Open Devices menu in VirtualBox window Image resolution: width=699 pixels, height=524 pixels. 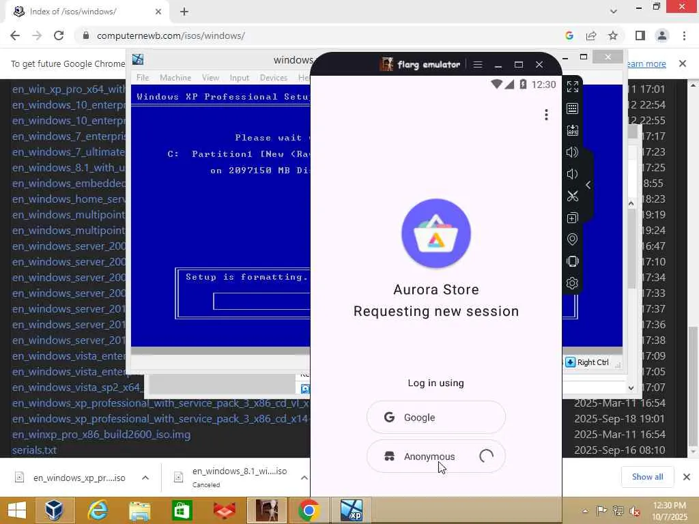click(x=273, y=78)
